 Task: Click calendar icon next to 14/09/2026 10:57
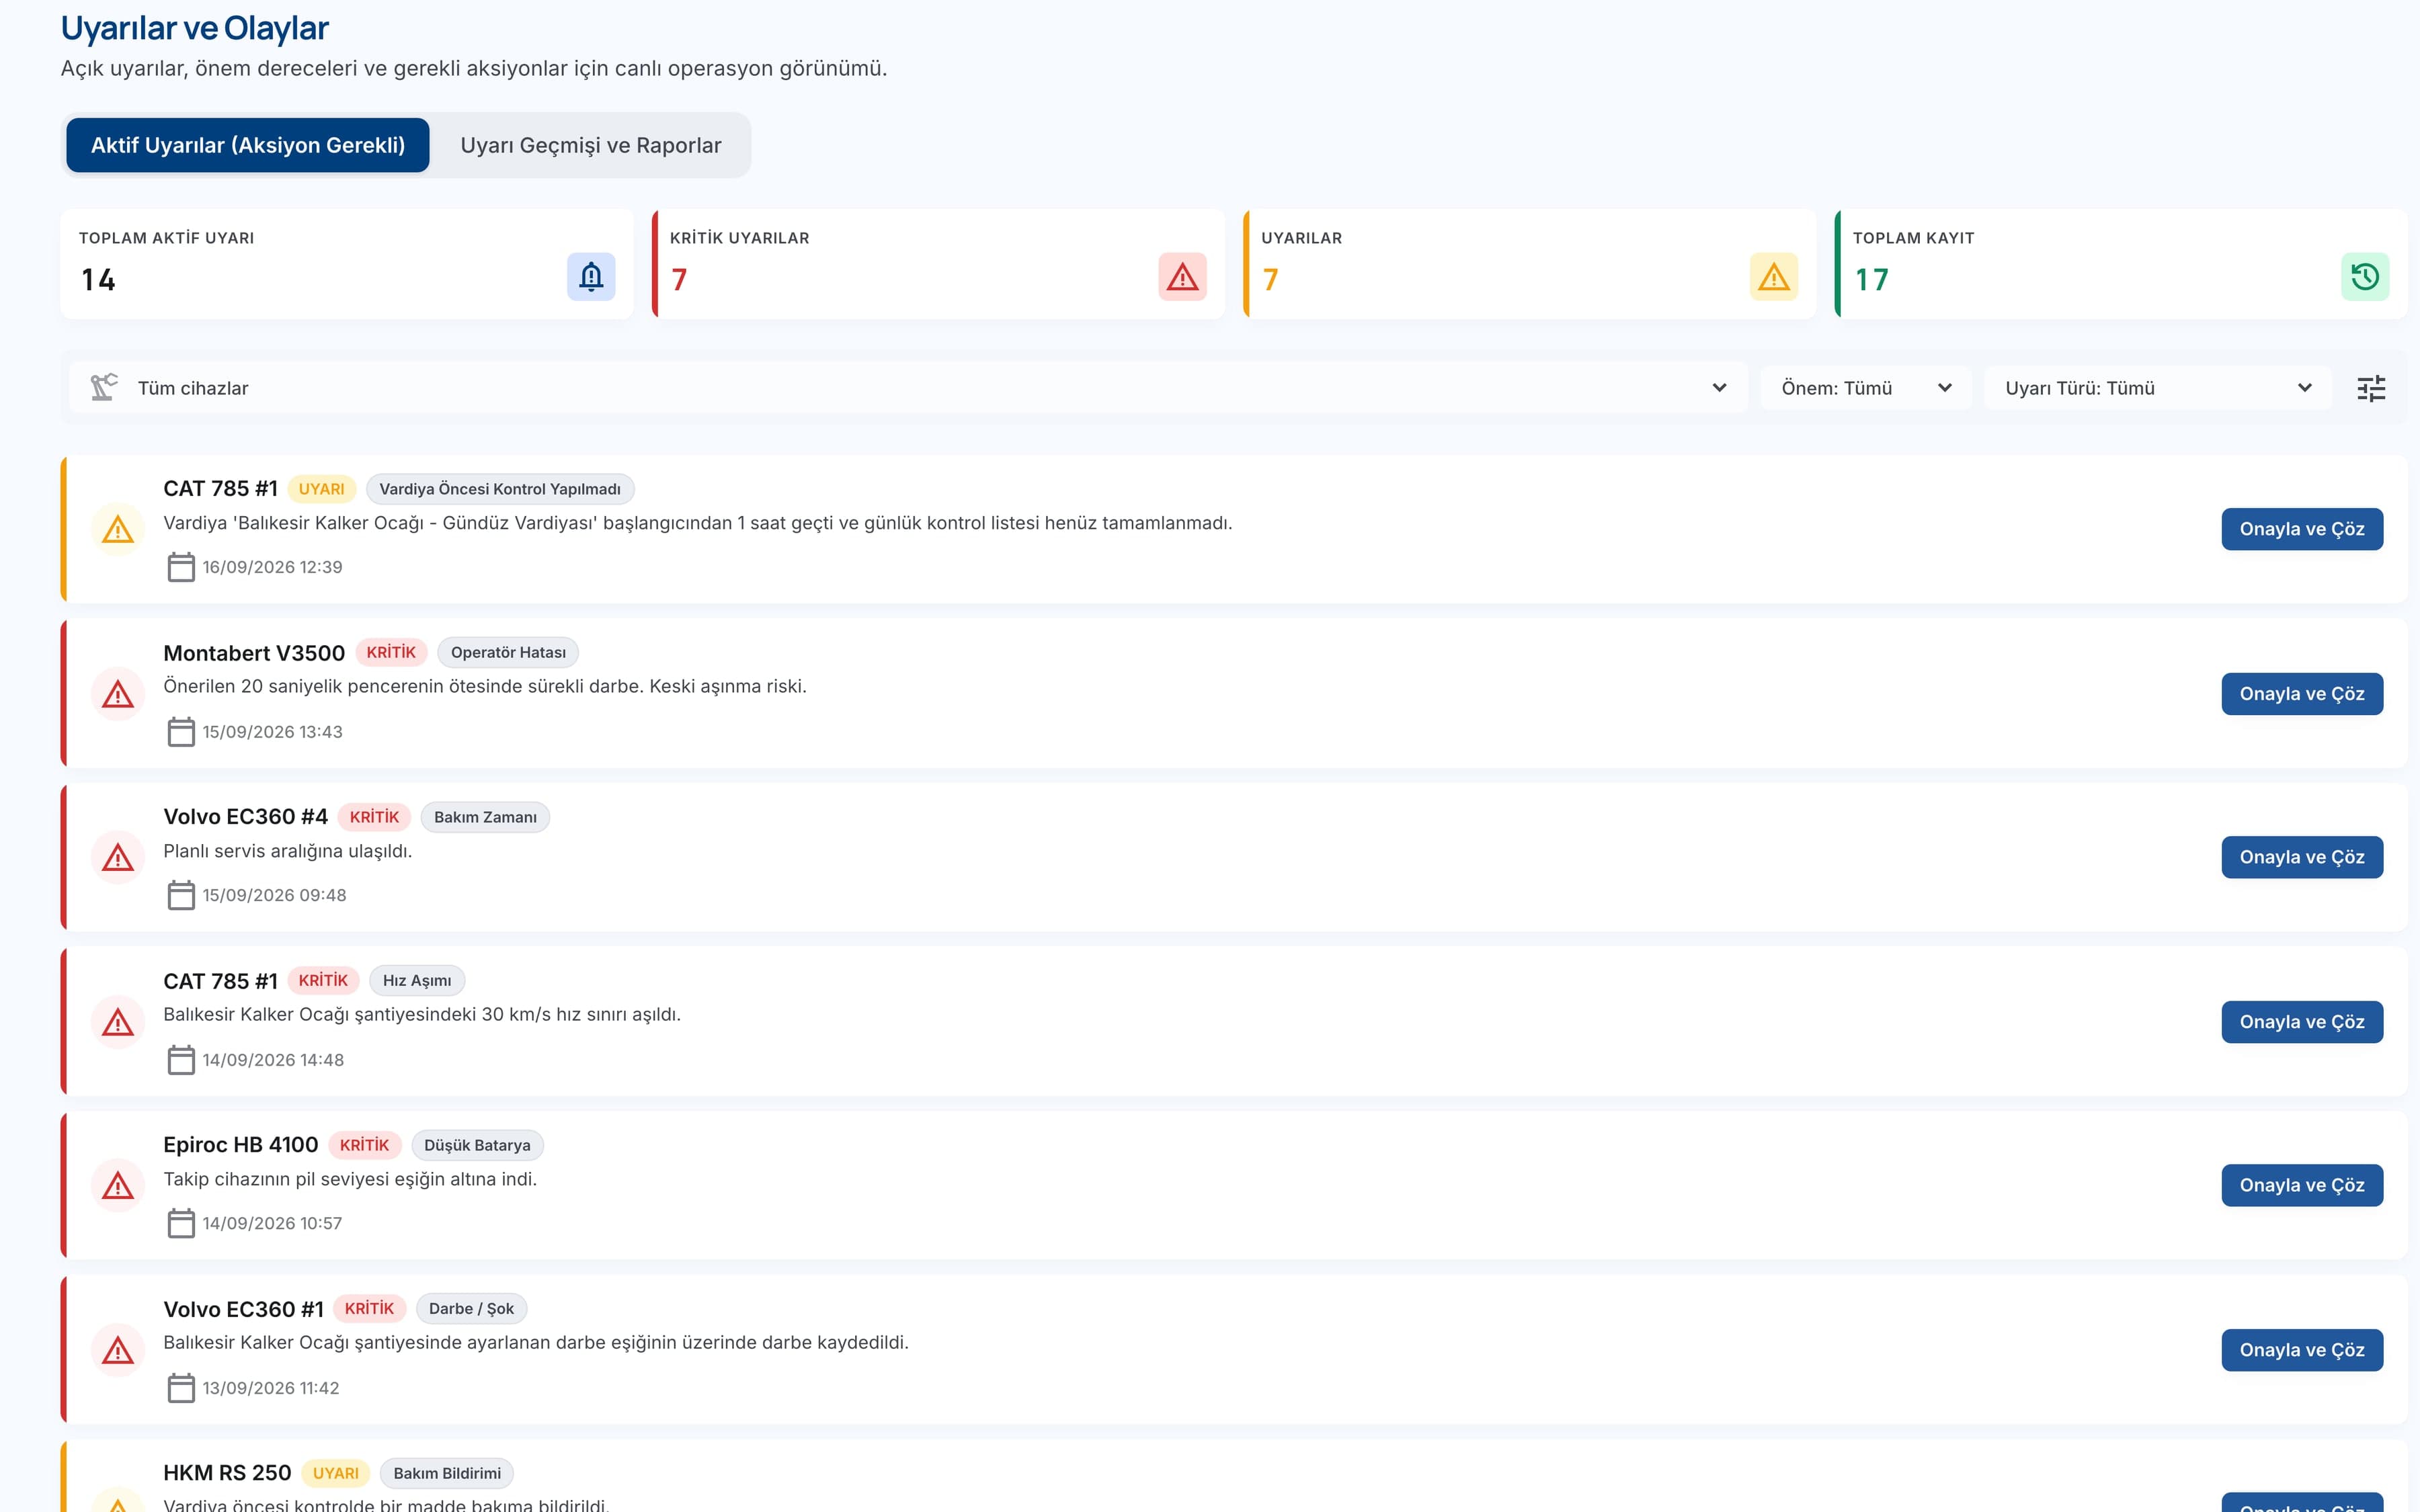pos(181,1223)
